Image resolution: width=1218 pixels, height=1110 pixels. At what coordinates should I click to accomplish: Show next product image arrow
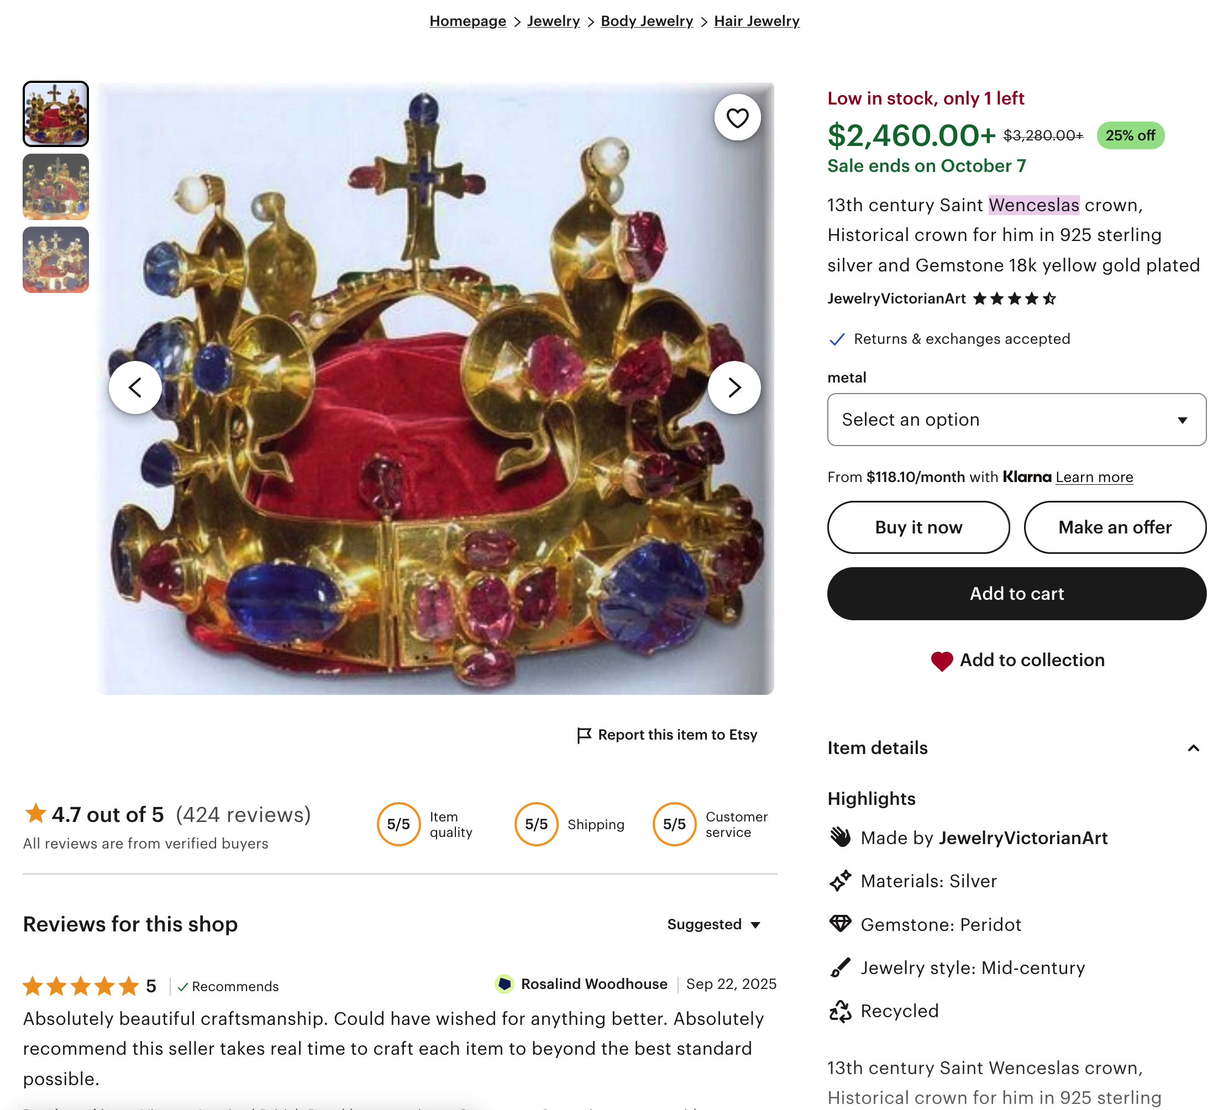click(734, 388)
